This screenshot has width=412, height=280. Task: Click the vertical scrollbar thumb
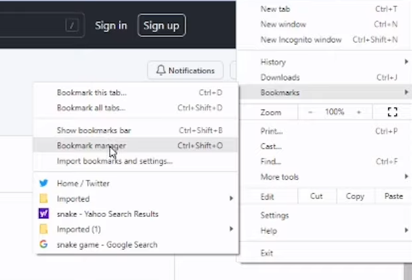408,271
